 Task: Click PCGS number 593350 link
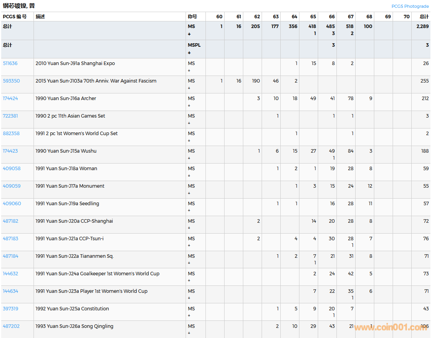tap(11, 81)
